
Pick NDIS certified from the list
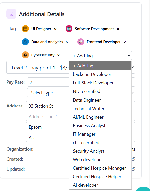coord(87,91)
